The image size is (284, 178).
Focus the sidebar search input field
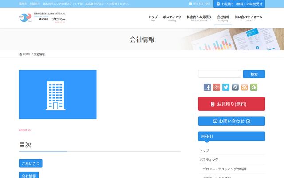tap(219, 74)
